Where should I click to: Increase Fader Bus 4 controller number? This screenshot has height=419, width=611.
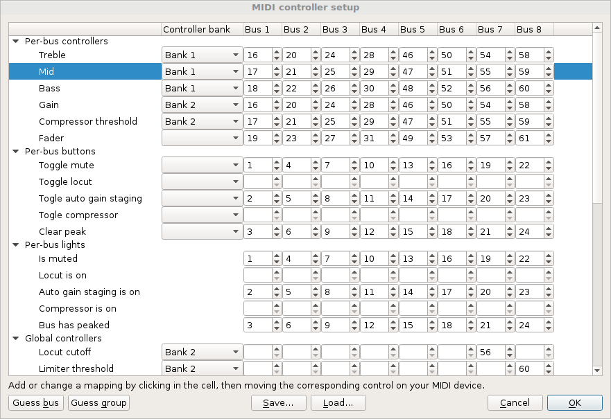coord(393,135)
